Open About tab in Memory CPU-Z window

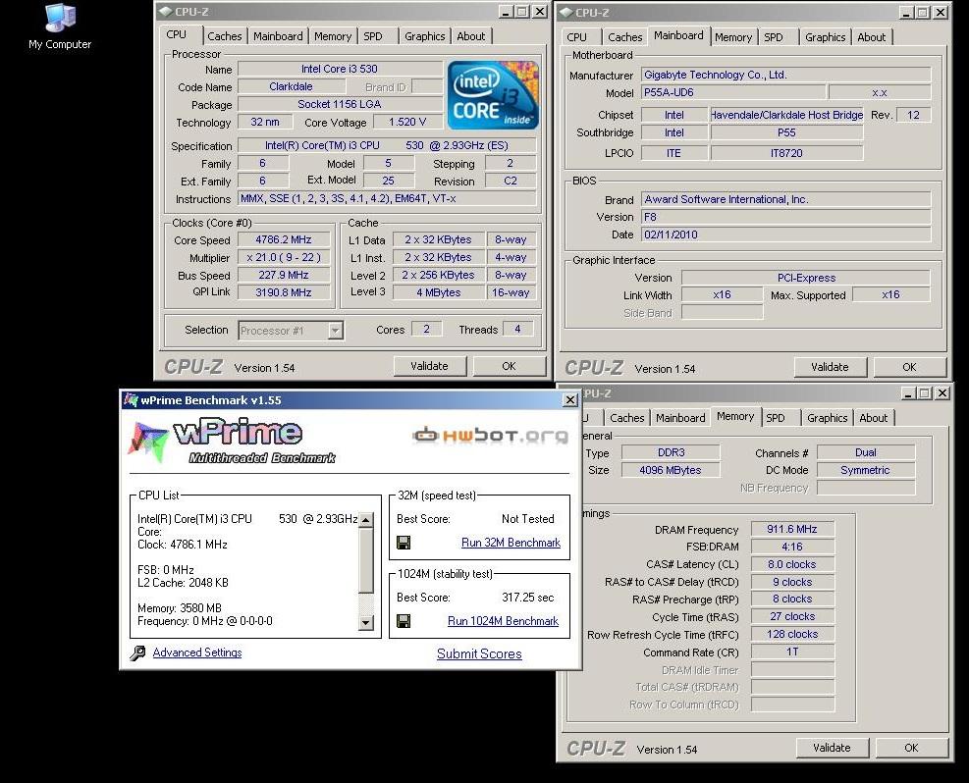(x=873, y=418)
